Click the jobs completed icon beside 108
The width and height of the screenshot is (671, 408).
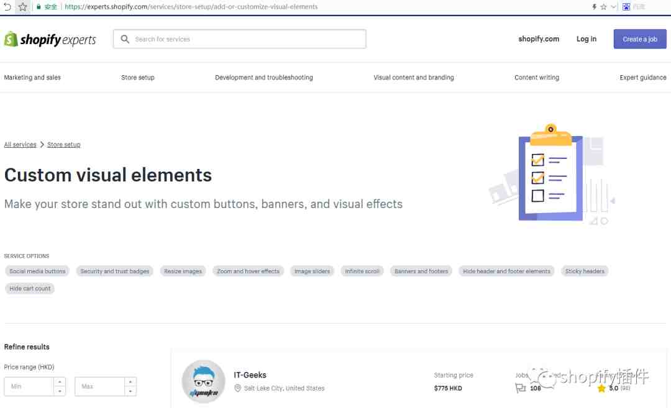(521, 388)
